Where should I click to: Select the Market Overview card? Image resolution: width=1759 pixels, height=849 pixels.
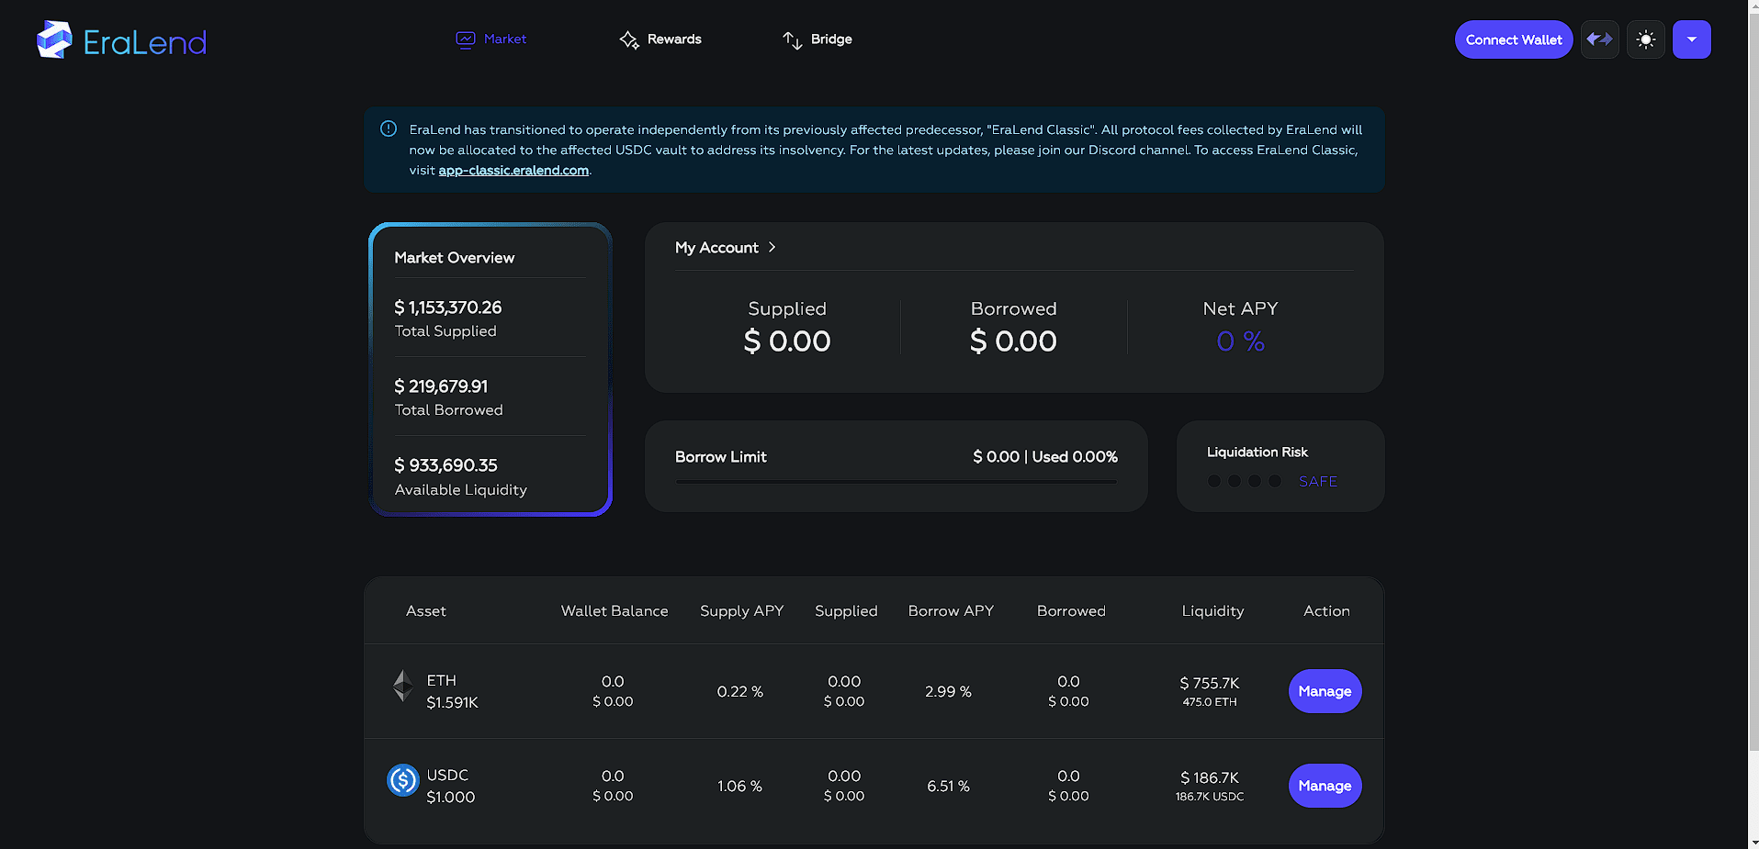coord(490,369)
